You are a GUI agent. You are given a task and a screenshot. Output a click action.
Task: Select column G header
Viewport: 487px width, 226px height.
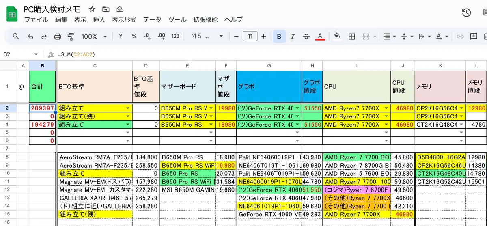[x=269, y=66]
